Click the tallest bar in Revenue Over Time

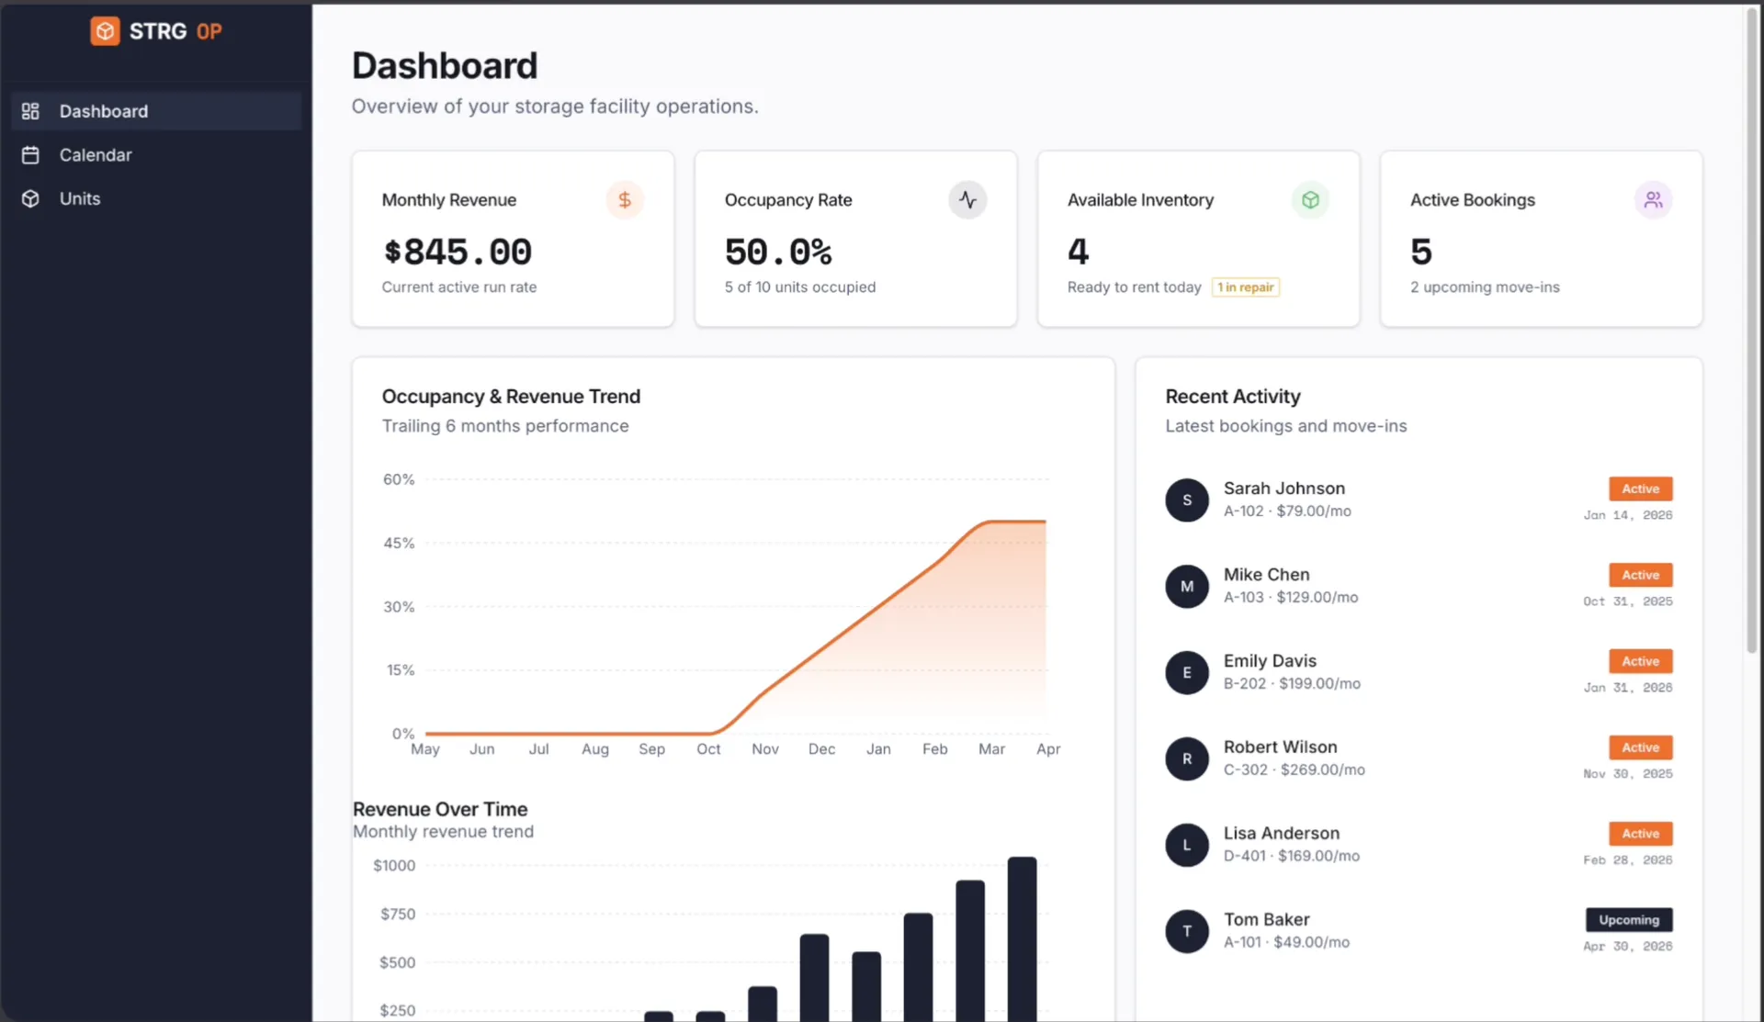(1023, 937)
